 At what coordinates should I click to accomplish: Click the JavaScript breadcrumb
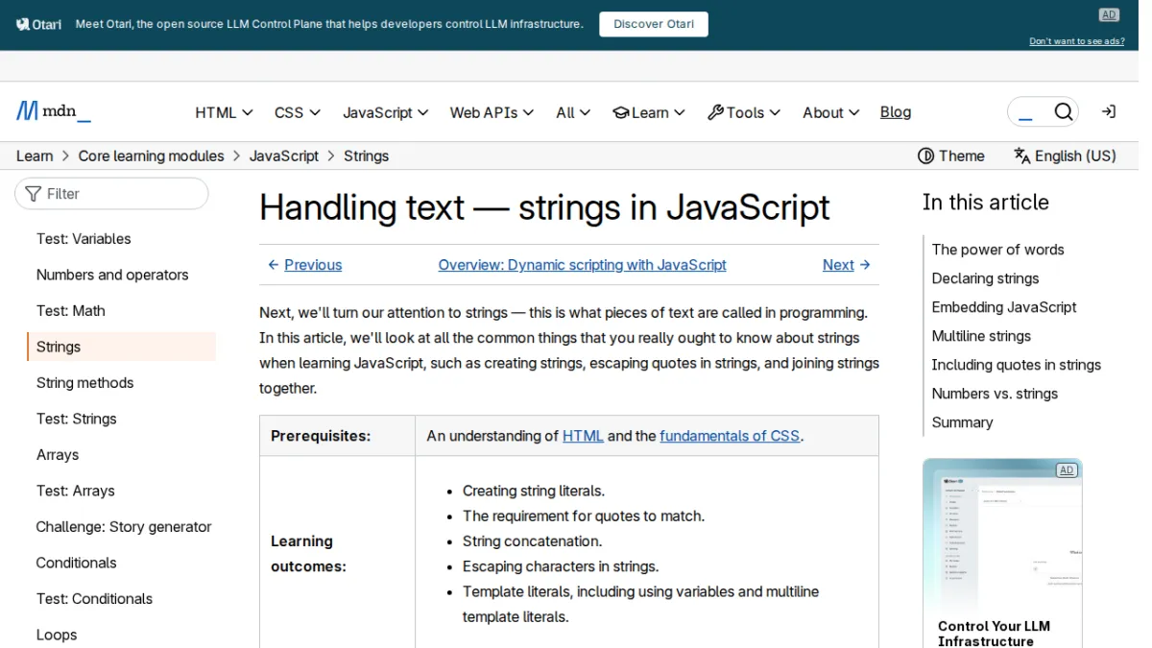pos(284,156)
